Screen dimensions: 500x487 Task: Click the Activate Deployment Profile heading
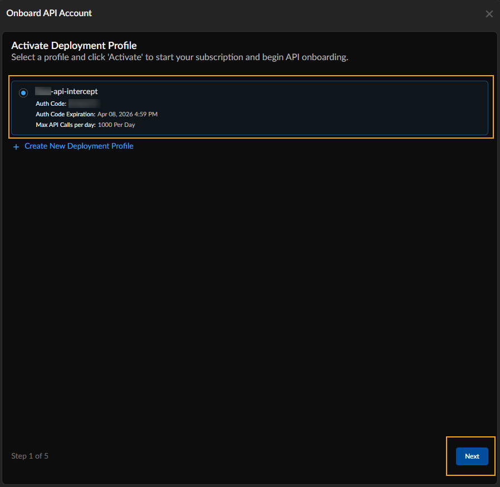coord(74,46)
